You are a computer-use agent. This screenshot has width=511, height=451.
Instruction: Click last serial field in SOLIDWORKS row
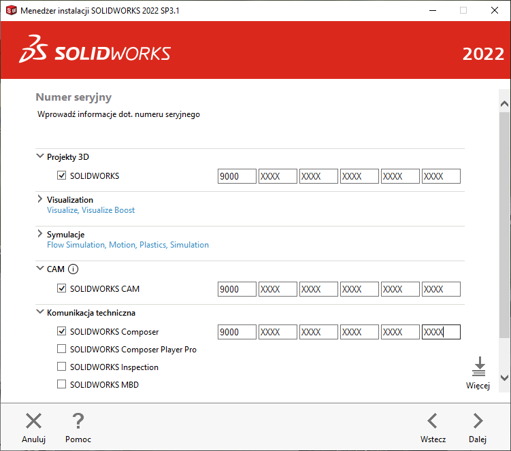441,176
